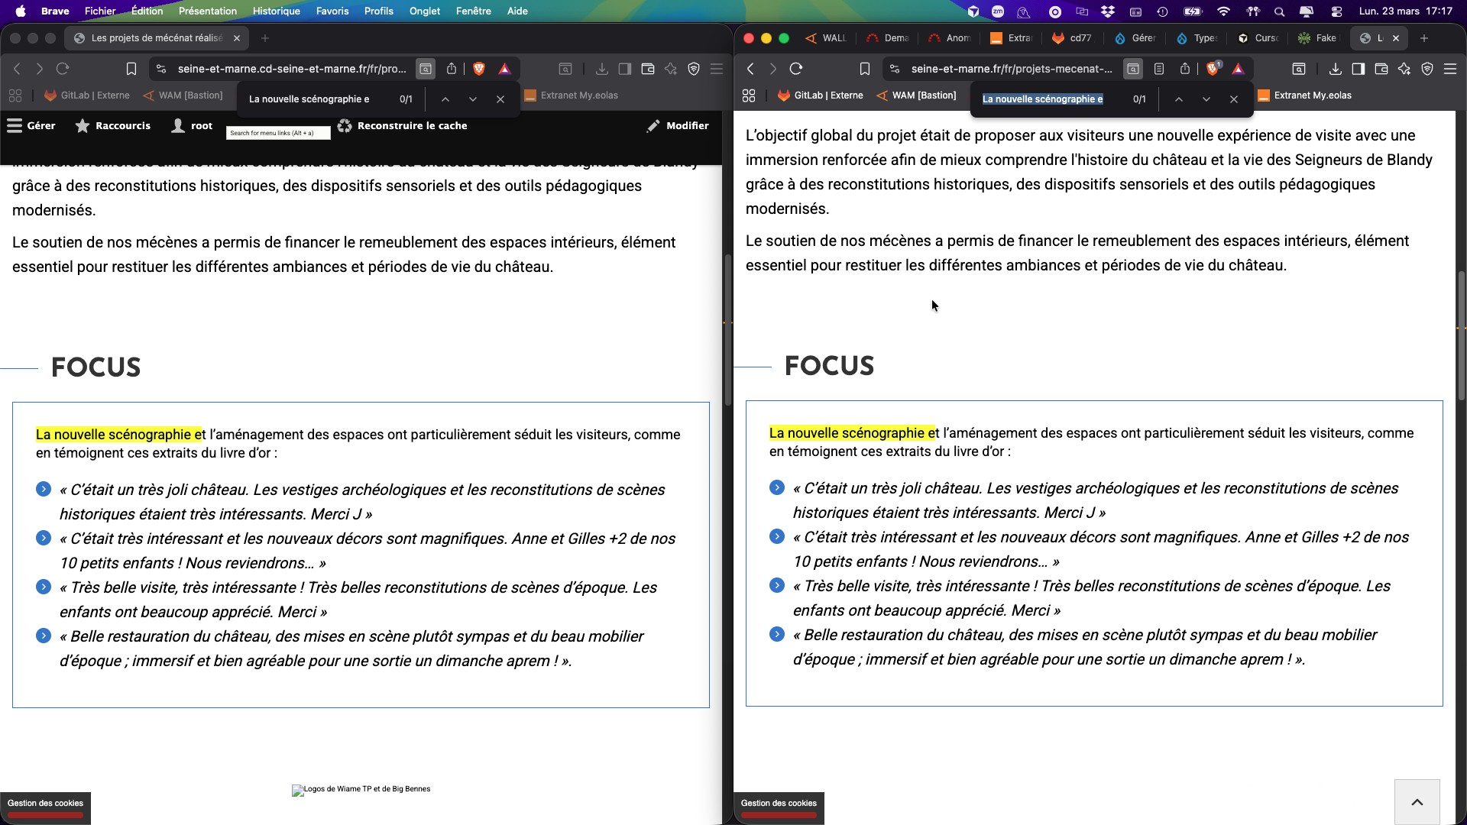This screenshot has height=825, width=1467.
Task: Click the Reconstruire le cache button
Action: pos(403,126)
